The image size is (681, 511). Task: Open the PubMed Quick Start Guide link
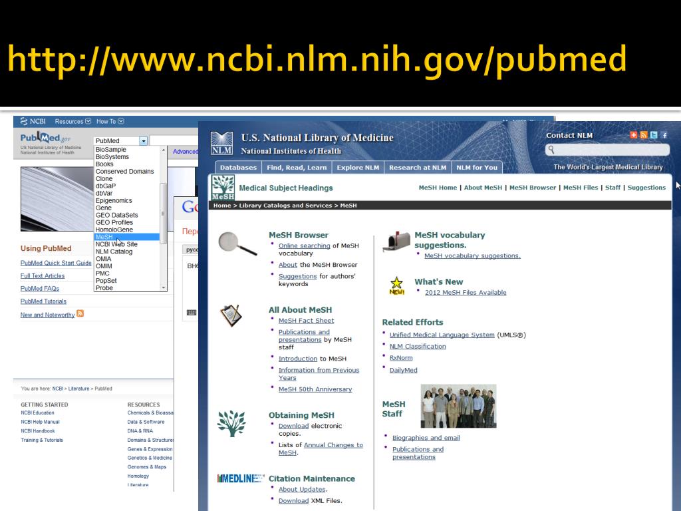pyautogui.click(x=56, y=263)
